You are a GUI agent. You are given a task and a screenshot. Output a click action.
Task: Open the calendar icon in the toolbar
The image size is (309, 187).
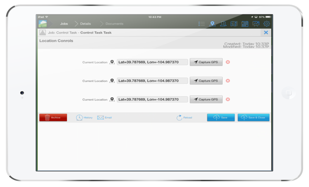[245, 23]
